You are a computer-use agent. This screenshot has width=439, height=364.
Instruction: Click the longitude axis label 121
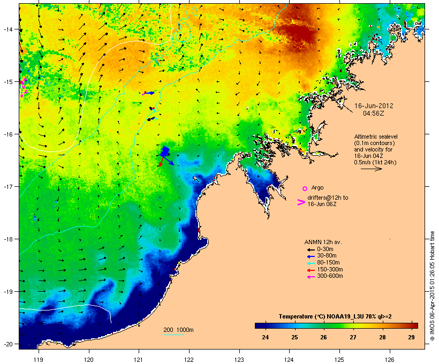tap(139, 360)
